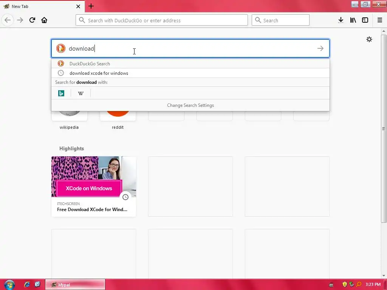Viewport: 387px width, 290px height.
Task: Open the yellow shield tray icon
Action: (345, 285)
